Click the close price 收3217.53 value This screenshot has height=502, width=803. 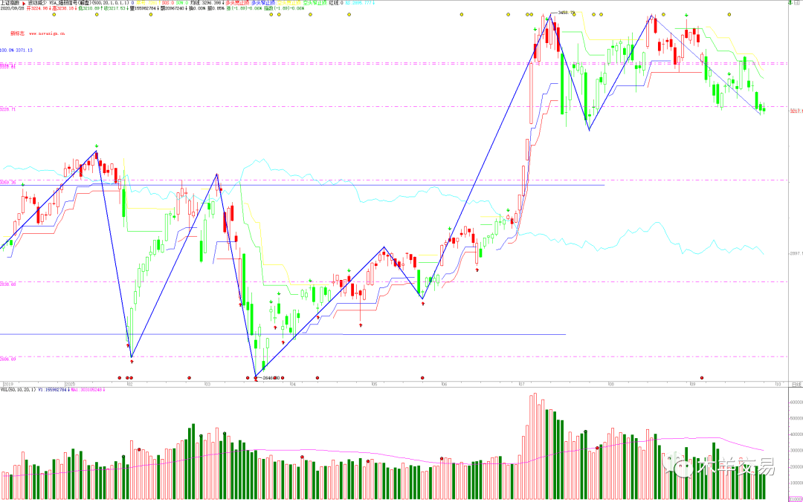coord(116,9)
